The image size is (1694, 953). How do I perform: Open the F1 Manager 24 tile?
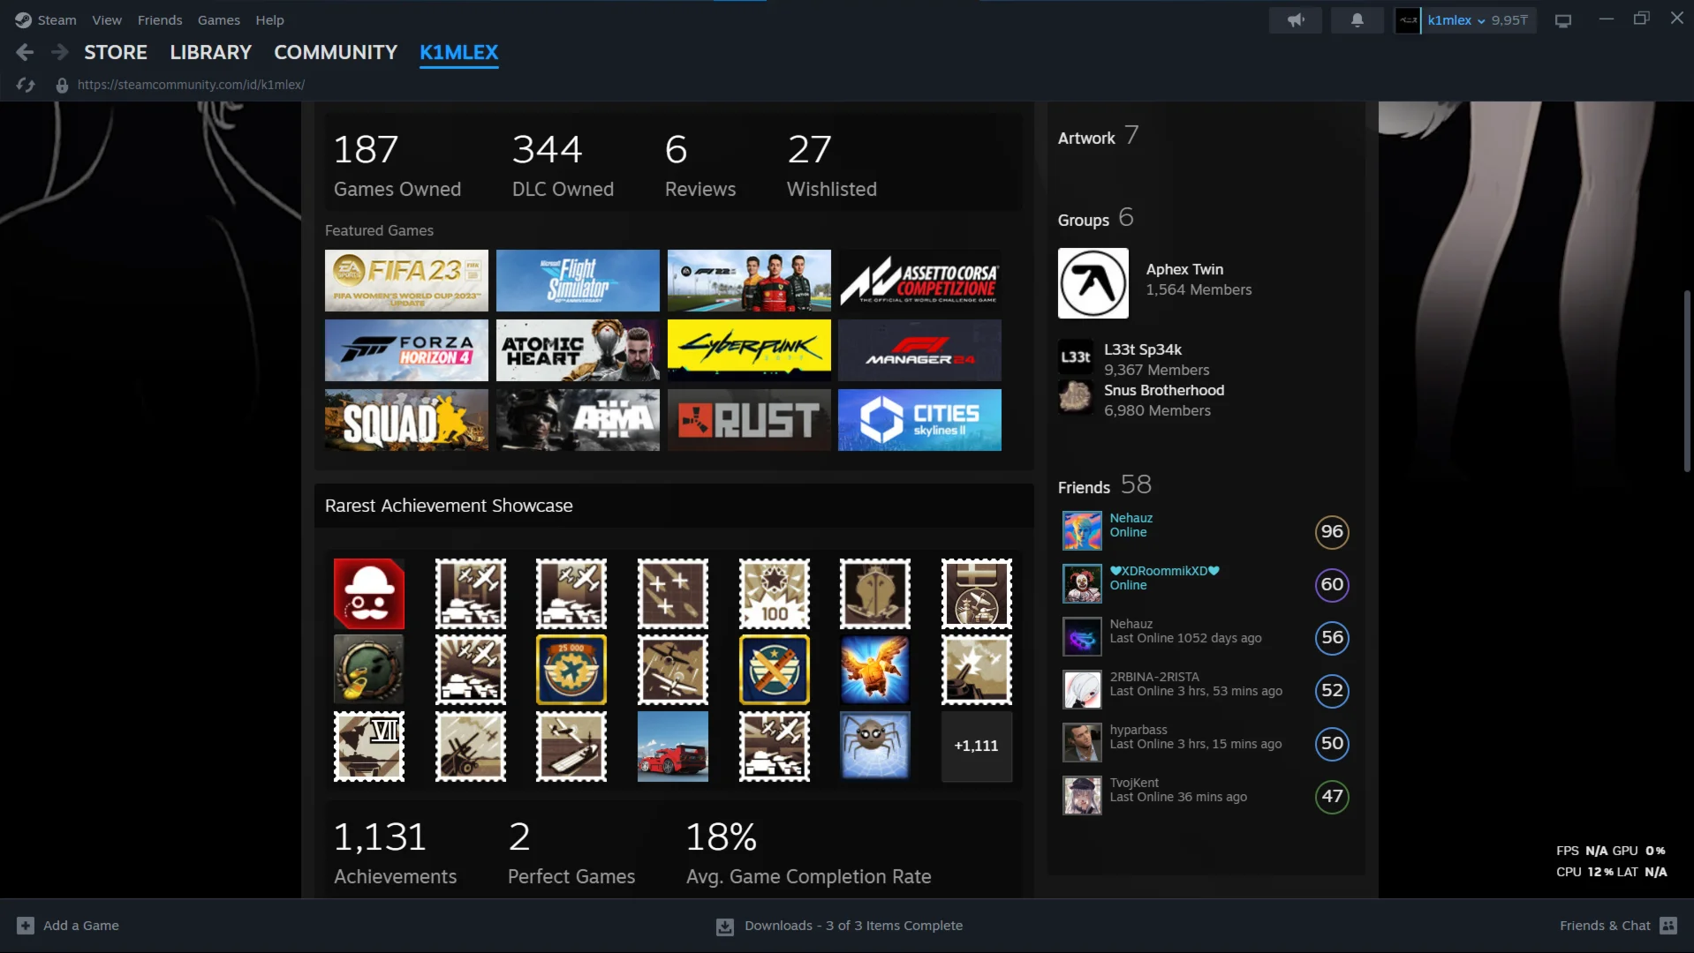point(919,350)
